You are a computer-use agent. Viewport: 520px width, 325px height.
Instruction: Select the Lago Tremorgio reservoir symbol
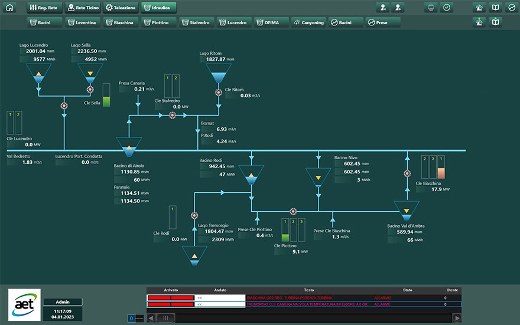(194, 255)
